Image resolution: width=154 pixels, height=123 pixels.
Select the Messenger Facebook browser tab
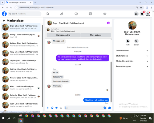(18, 2)
